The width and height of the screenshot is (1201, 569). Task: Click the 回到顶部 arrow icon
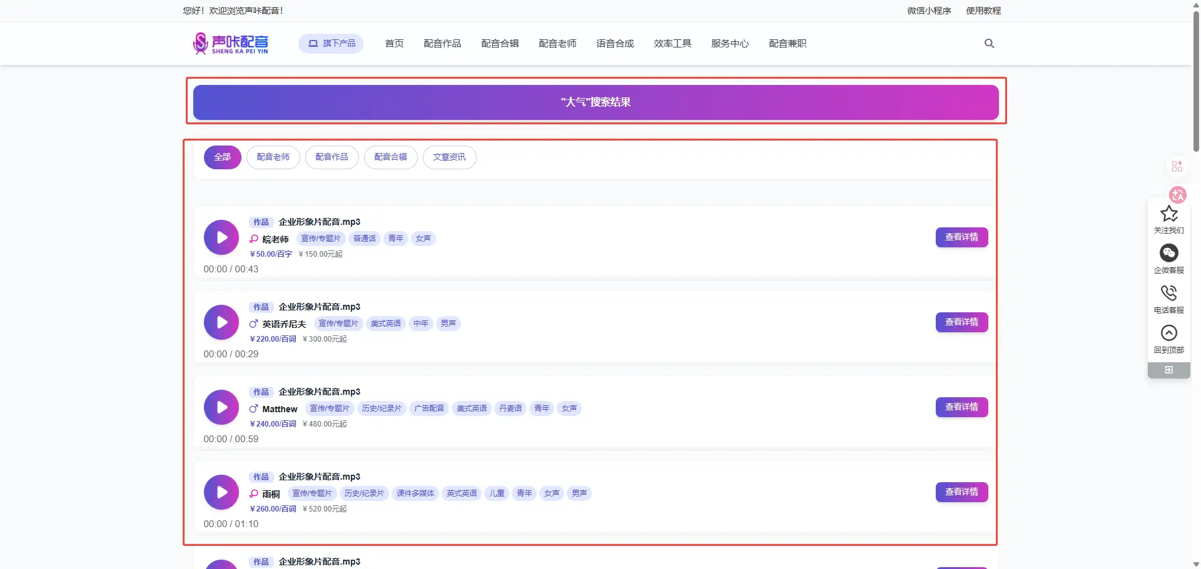[1168, 333]
